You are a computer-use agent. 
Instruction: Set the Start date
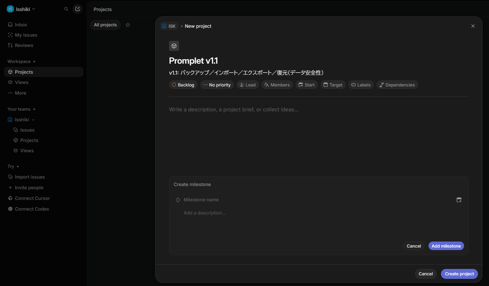click(x=306, y=85)
